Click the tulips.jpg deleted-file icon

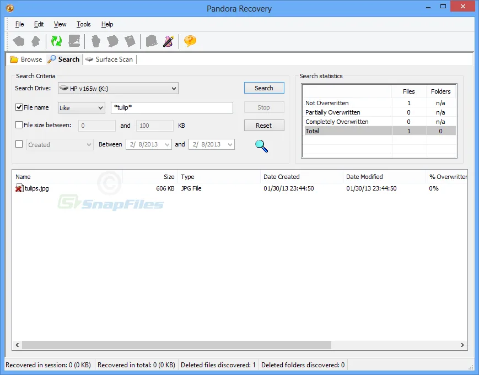click(x=19, y=188)
